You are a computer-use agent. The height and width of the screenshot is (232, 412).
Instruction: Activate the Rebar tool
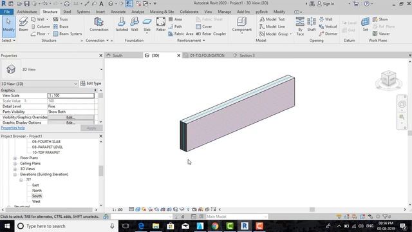click(x=160, y=24)
